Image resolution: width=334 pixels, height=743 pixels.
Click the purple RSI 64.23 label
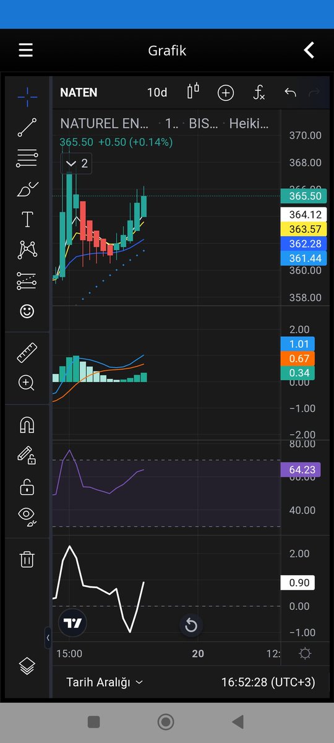(301, 470)
